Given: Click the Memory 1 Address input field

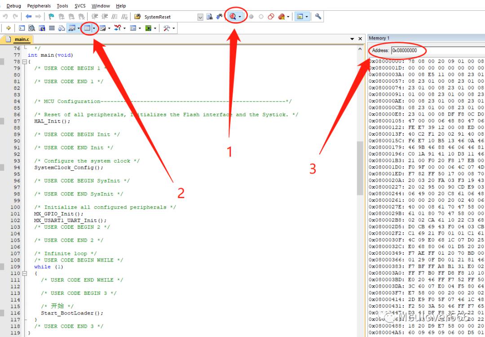Looking at the screenshot, I should click(438, 50).
